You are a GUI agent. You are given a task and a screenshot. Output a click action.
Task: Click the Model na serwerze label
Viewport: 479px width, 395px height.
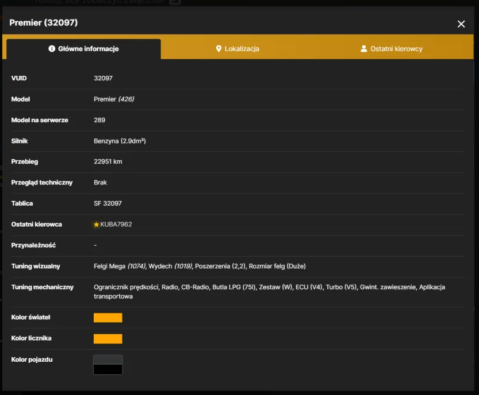click(40, 120)
